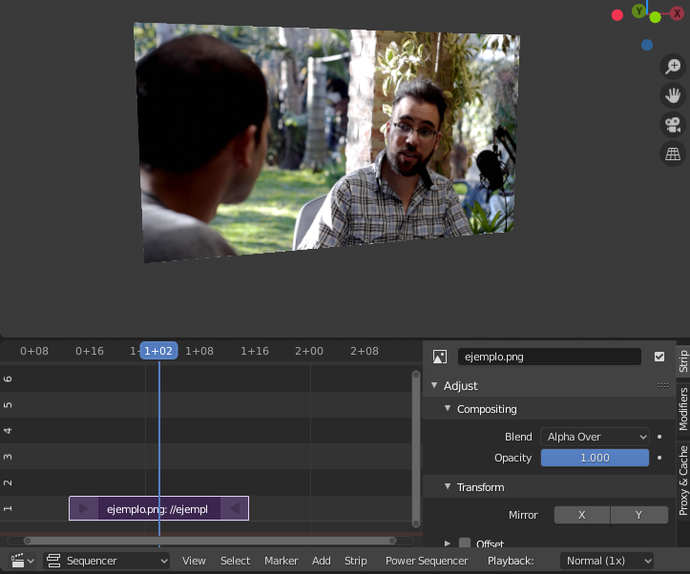This screenshot has width=690, height=574.
Task: Click the pan view hand icon
Action: [x=673, y=95]
